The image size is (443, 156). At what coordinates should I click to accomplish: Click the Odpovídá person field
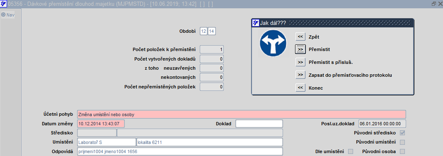[x=180, y=151]
